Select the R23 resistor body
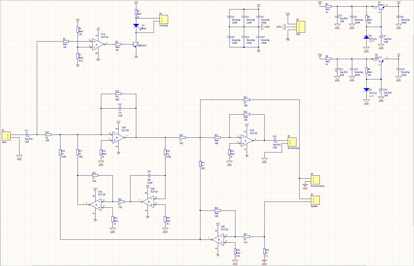Viewport: 414px width, 266px height. coord(121,202)
